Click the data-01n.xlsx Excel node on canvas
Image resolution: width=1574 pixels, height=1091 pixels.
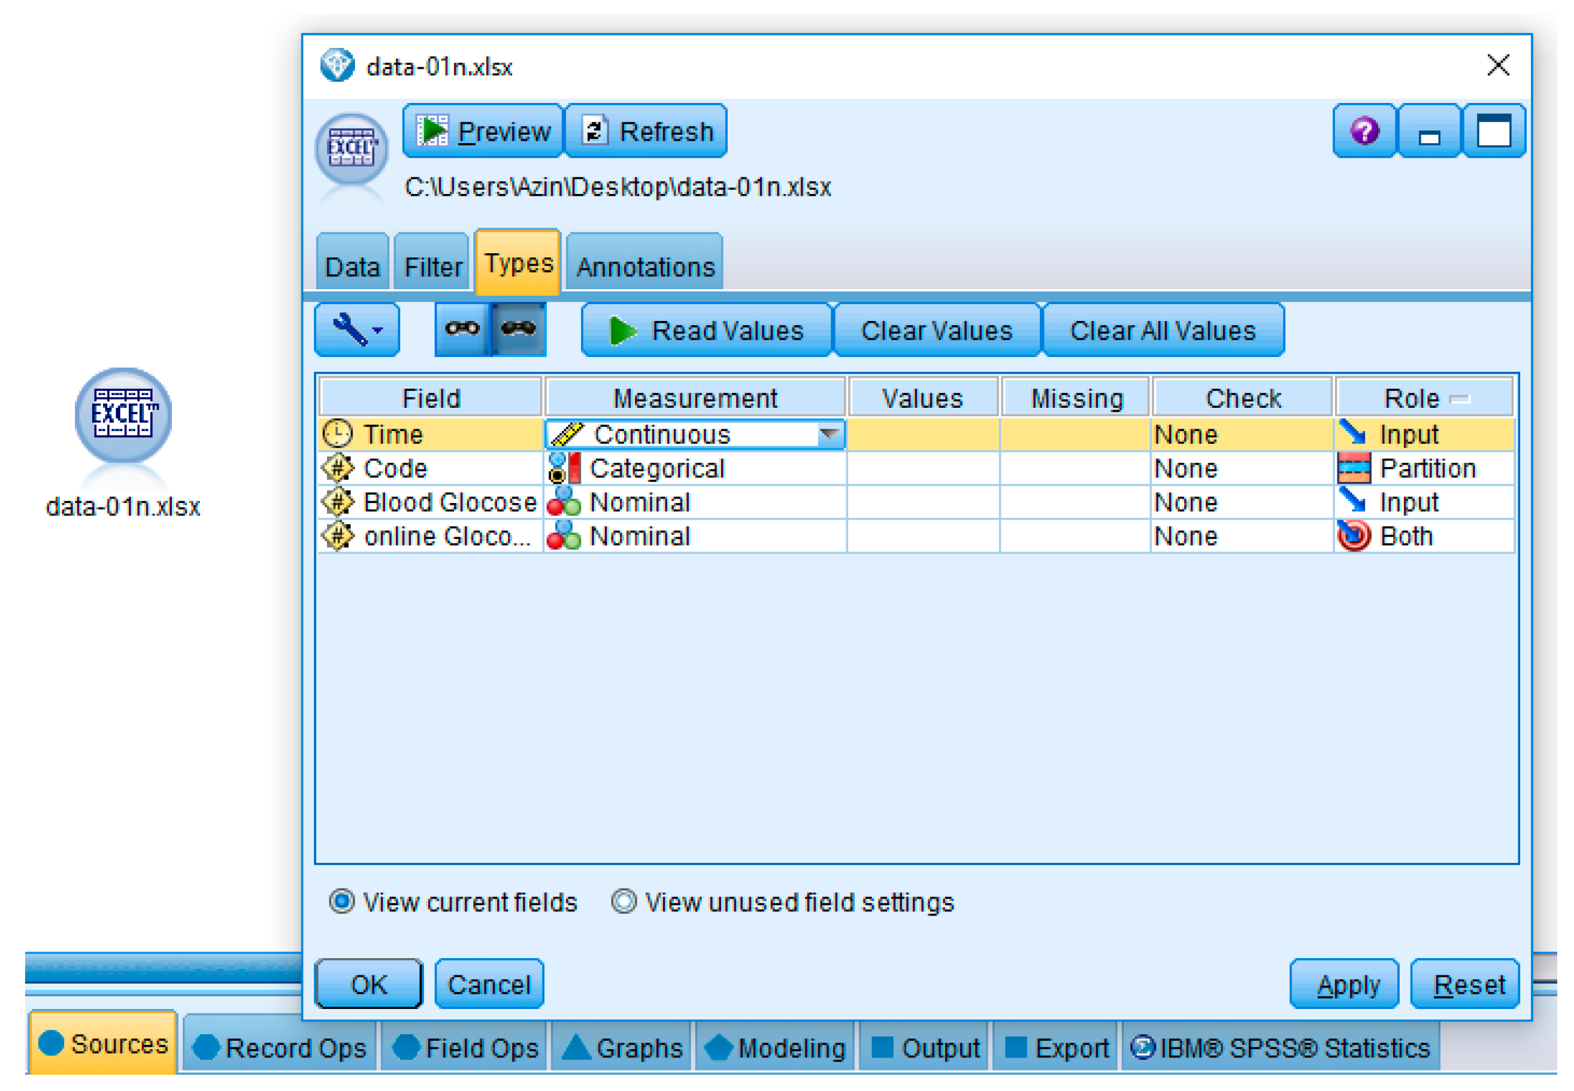tap(123, 414)
